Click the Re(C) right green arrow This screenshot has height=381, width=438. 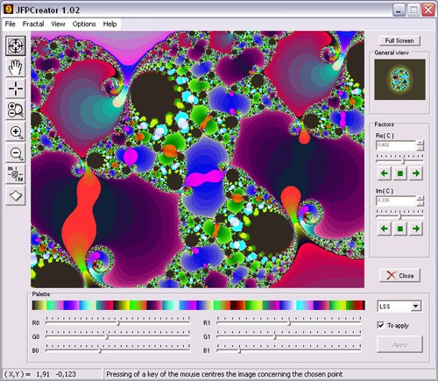point(416,173)
